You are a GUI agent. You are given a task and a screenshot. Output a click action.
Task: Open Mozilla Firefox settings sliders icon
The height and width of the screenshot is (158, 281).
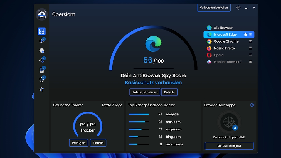250,48
